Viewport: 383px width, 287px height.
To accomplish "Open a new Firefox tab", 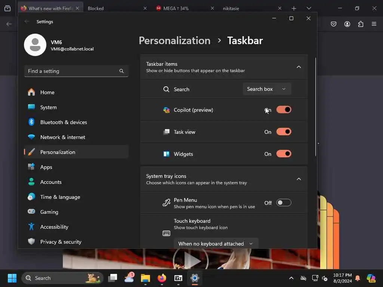I will tap(294, 8).
